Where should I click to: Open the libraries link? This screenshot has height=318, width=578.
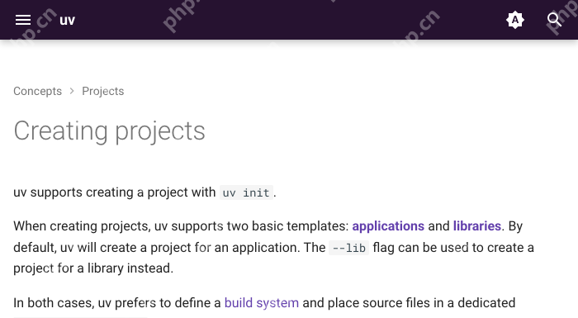click(477, 225)
